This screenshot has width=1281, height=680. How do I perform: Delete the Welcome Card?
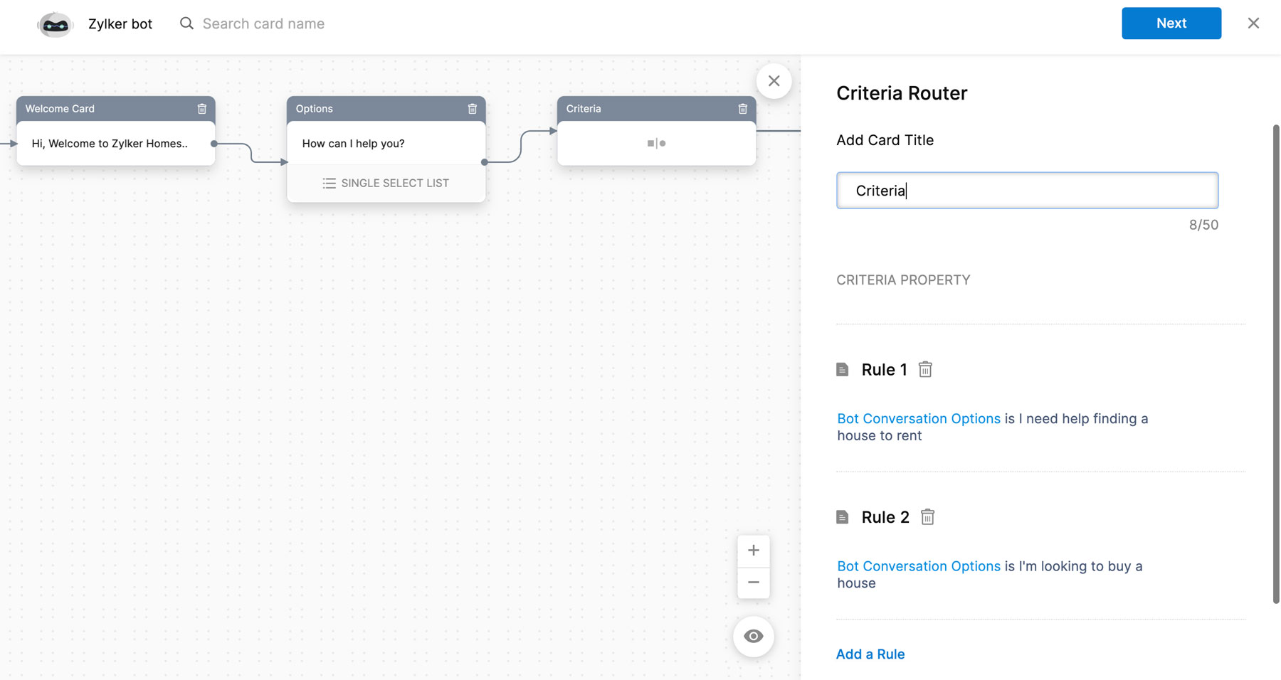click(x=202, y=109)
